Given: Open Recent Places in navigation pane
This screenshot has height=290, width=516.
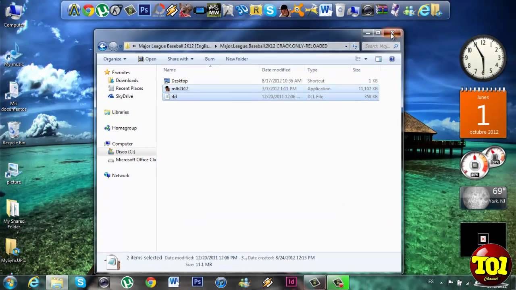Looking at the screenshot, I should tap(129, 88).
